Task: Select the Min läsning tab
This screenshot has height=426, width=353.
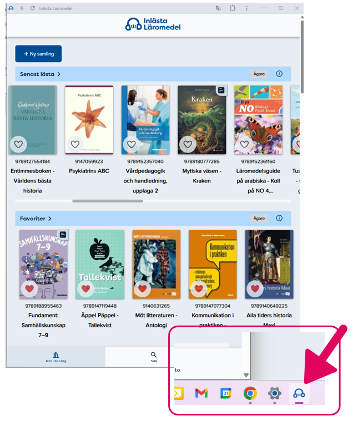Action: click(56, 357)
